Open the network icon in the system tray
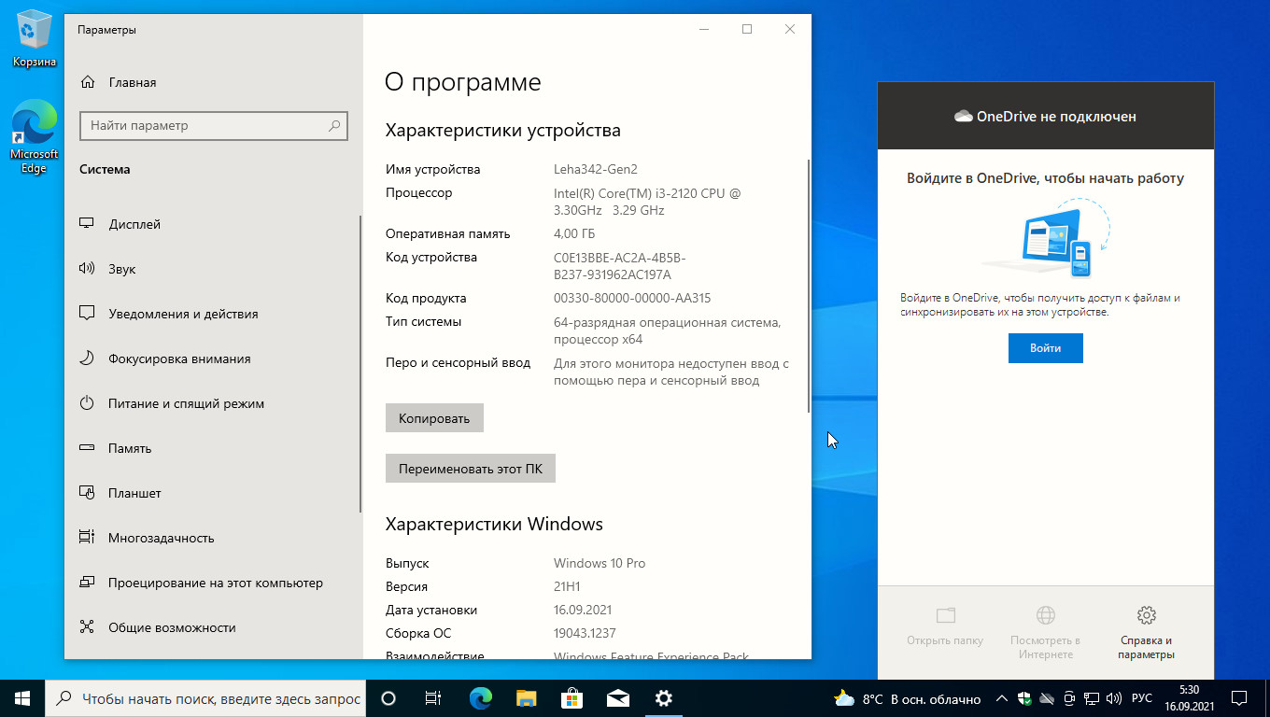The height and width of the screenshot is (717, 1270). 1092,698
